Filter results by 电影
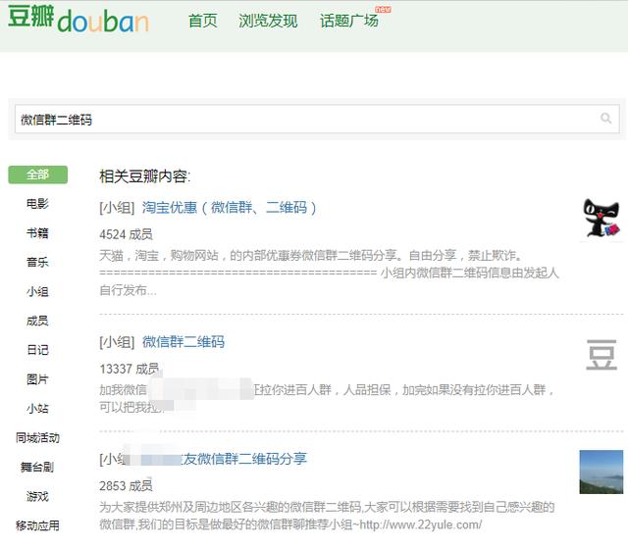The image size is (628, 548). 37,204
